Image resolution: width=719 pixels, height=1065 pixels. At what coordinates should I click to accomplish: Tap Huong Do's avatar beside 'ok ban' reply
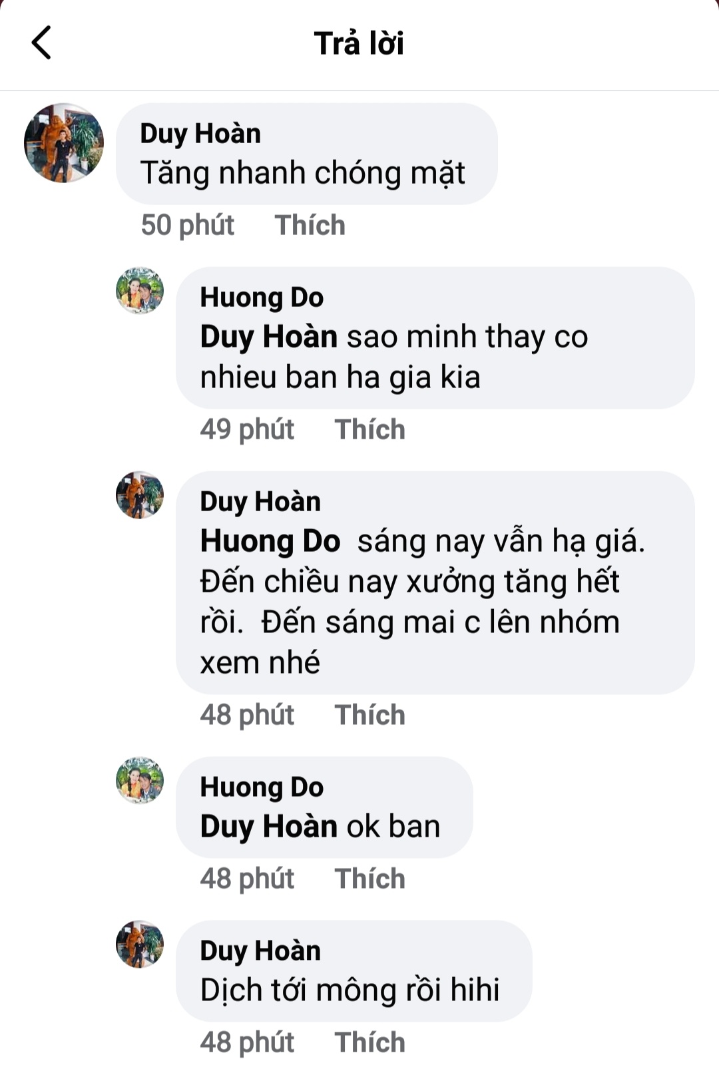tap(140, 780)
